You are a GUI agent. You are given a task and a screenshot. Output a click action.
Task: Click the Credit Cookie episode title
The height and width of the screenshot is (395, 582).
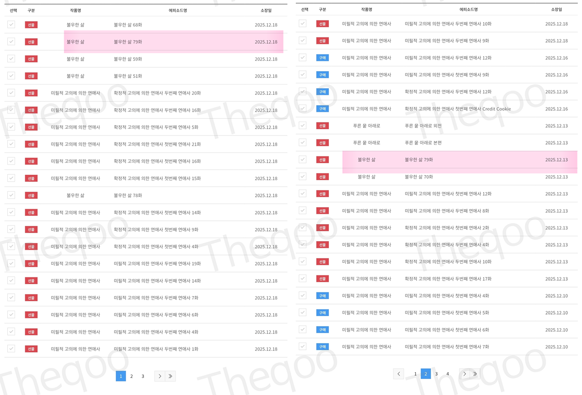click(457, 109)
